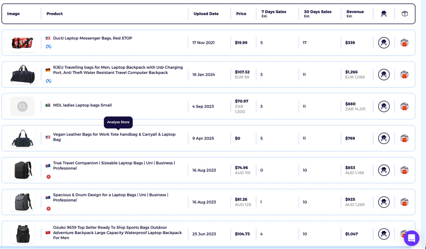
Task: Click Meta icon under Ducti Laptop Messenger Bags
Action: (x=48, y=46)
